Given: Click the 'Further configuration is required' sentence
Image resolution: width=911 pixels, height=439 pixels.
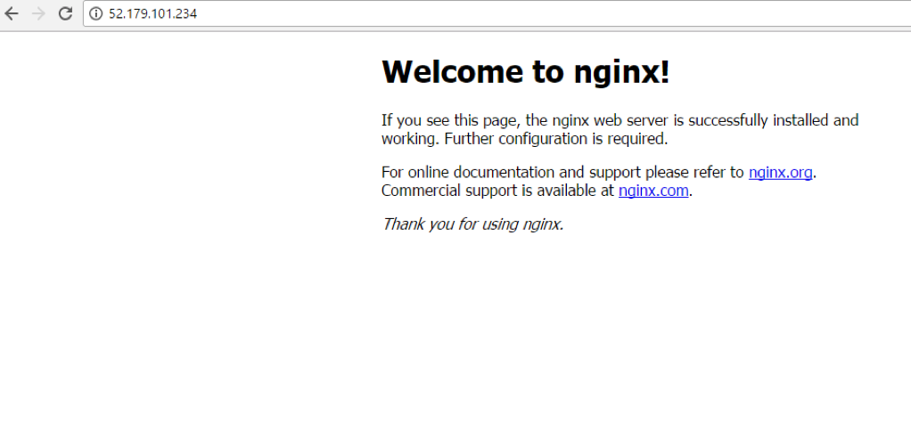Looking at the screenshot, I should click(x=556, y=139).
